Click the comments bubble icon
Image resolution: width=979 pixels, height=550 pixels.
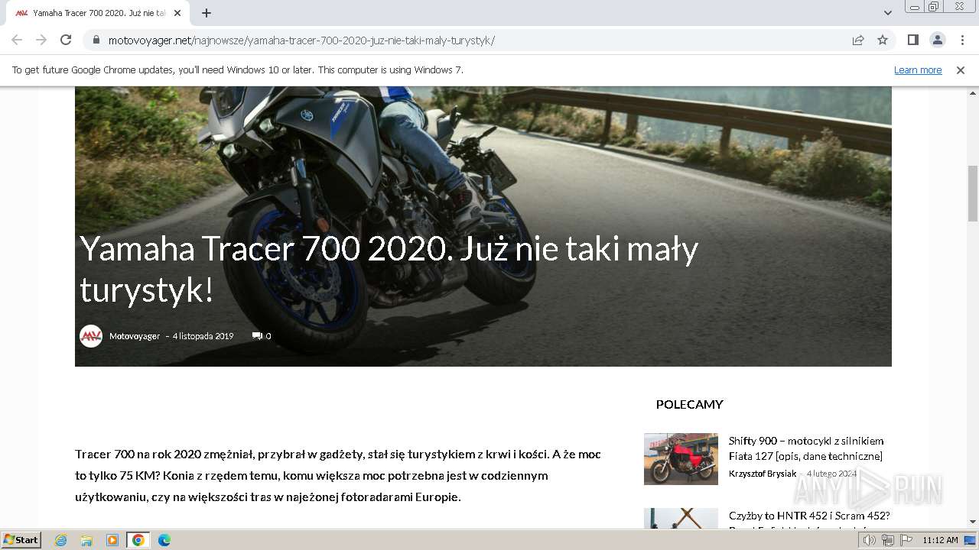257,336
